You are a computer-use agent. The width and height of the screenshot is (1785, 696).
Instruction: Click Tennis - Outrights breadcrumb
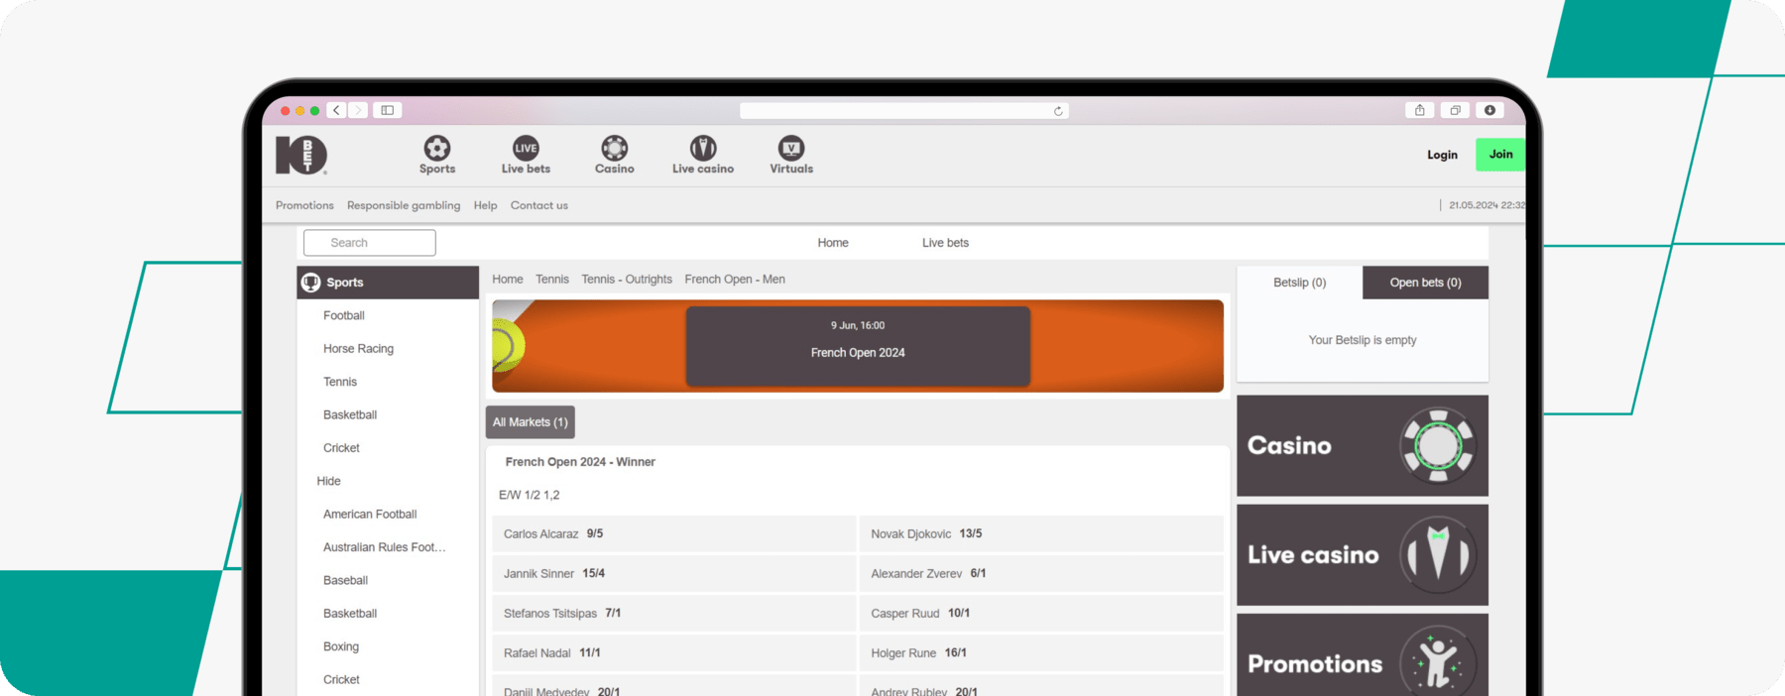(x=627, y=280)
